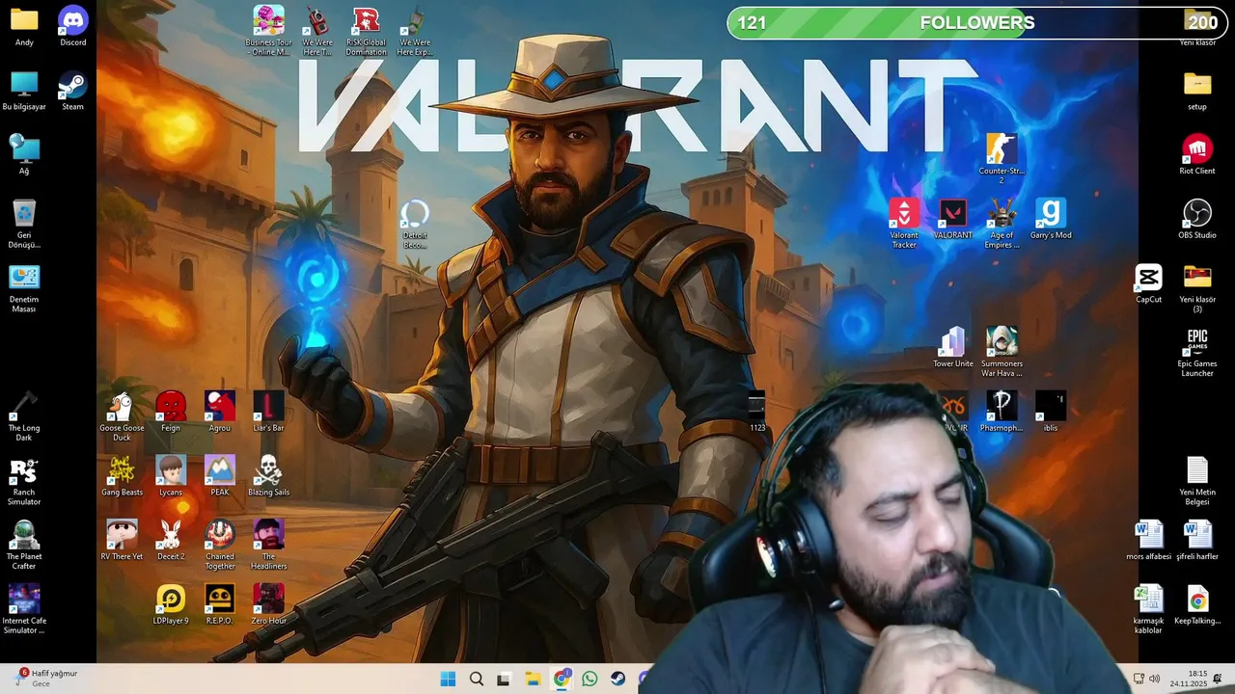This screenshot has height=694, width=1235.
Task: Launch the R.E.P.O. shortcut
Action: coord(220,604)
